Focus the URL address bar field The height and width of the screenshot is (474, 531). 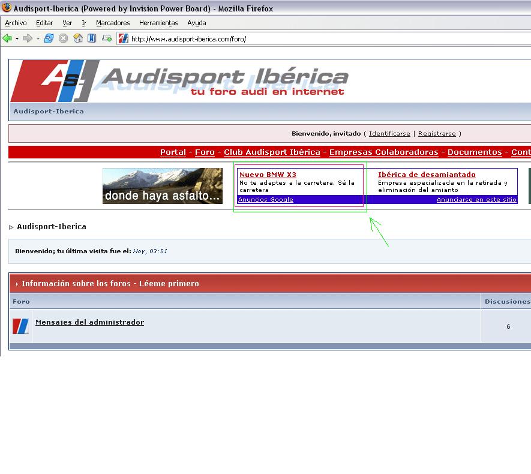[325, 38]
